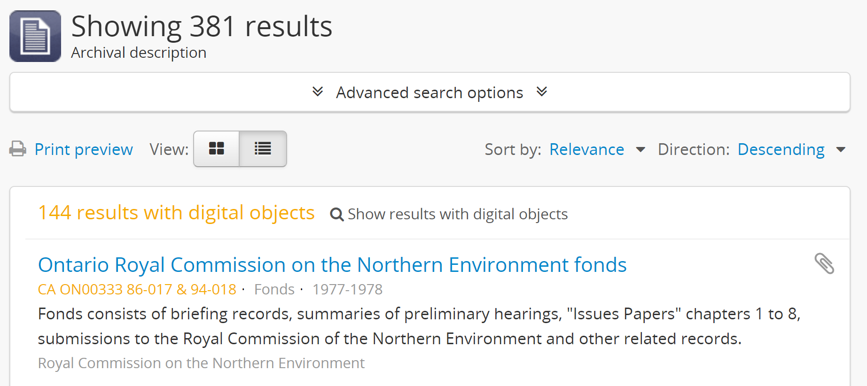The image size is (867, 386).
Task: Click the magnifier icon before Show results
Action: (x=336, y=214)
